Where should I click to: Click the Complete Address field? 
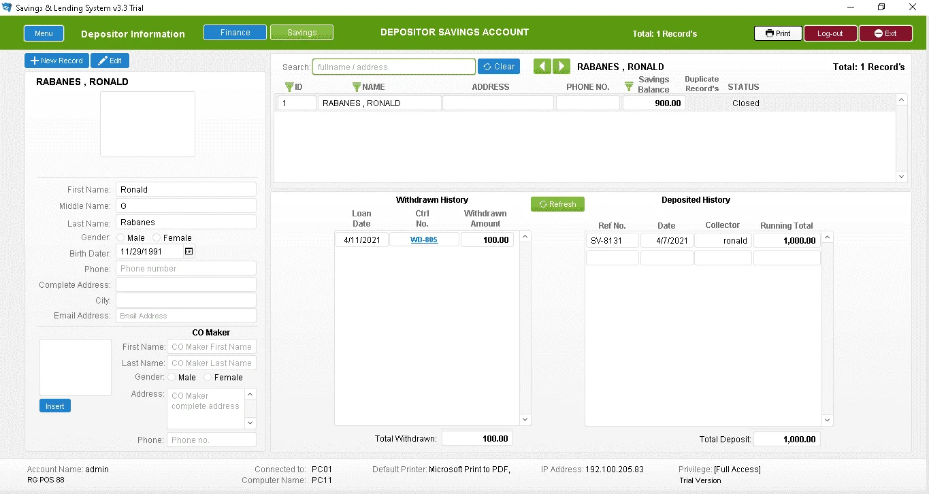coord(186,285)
